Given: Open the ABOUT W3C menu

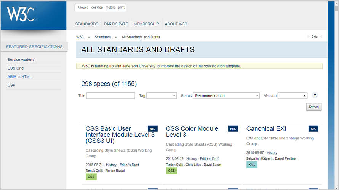Looking at the screenshot, I should [176, 24].
